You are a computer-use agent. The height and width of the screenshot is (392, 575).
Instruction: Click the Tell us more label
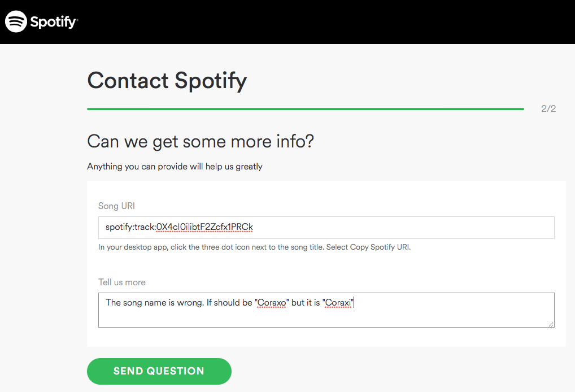pos(122,282)
